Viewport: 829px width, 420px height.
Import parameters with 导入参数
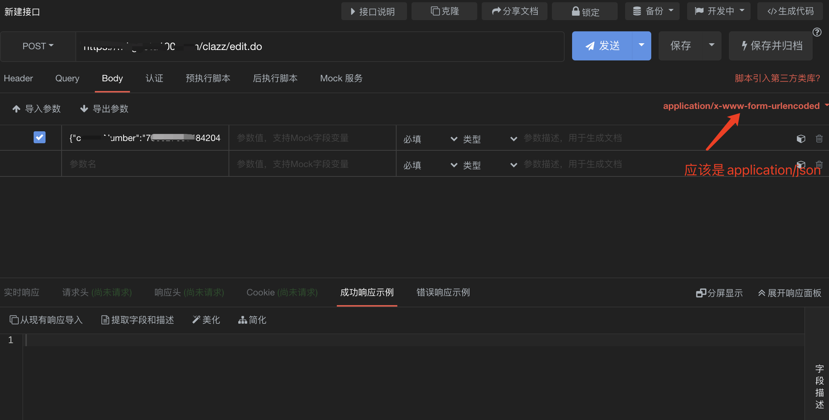coord(37,109)
